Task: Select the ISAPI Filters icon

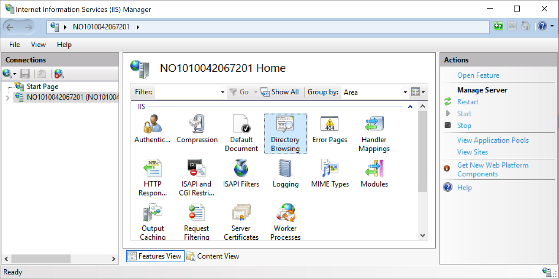Action: (241, 169)
